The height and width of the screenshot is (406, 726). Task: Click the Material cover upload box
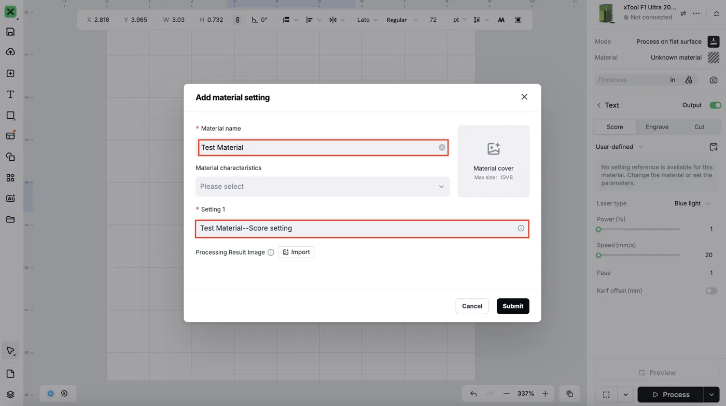494,161
